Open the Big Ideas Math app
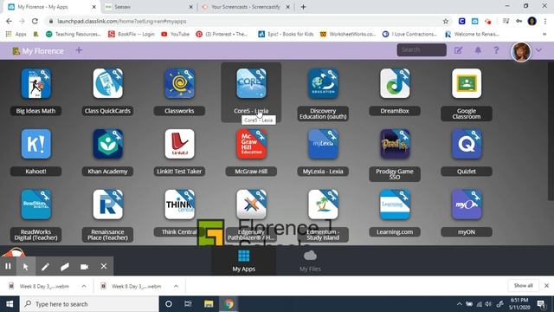The width and height of the screenshot is (554, 312). (x=35, y=83)
